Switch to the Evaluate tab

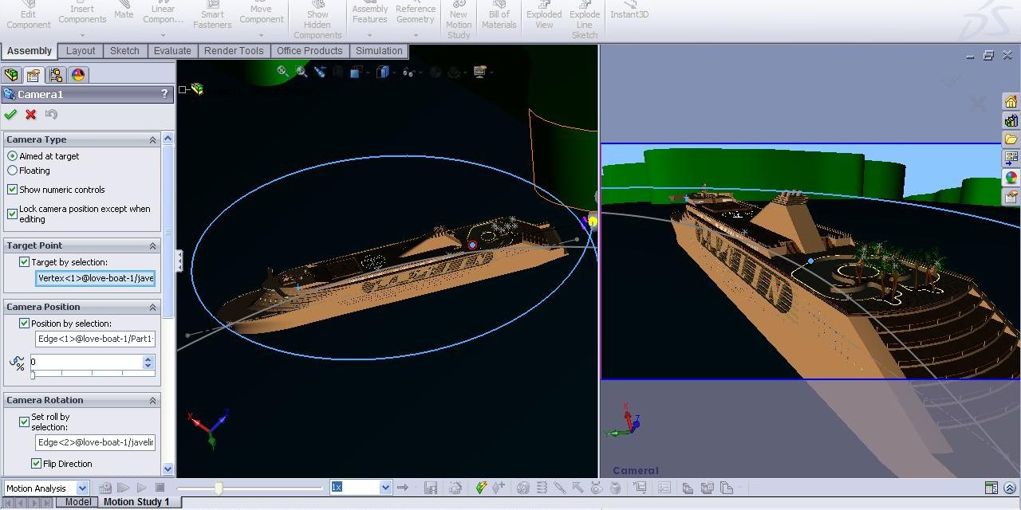click(x=172, y=51)
